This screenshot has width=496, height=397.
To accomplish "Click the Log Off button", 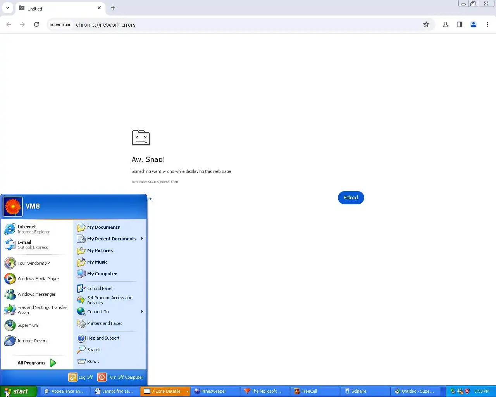I will (x=81, y=377).
